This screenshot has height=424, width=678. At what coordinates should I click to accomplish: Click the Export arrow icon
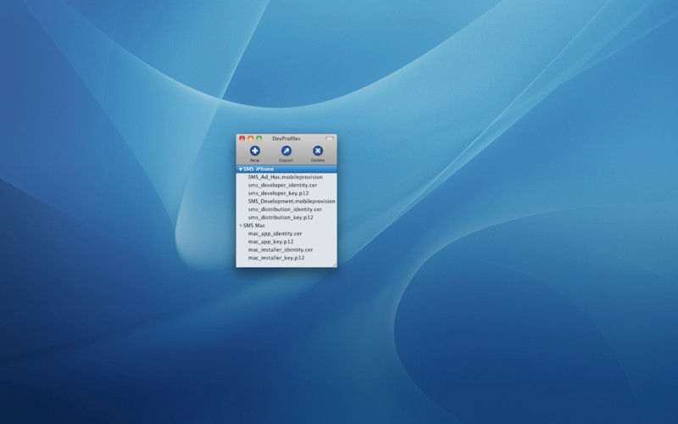click(x=286, y=151)
